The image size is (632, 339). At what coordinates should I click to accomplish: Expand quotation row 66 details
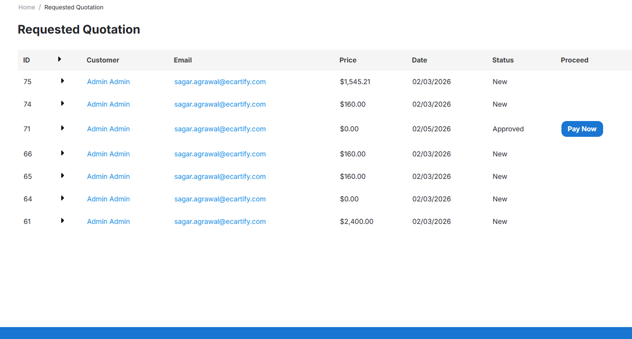point(62,153)
